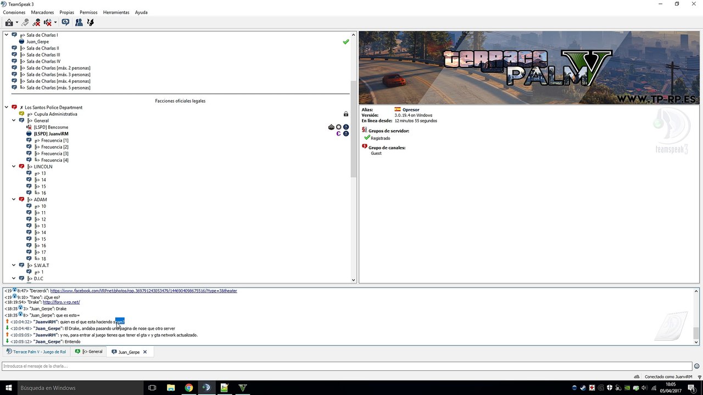Select user [LSPD] JuanviRM in the tree
Screen dimensions: 703x395
(x=51, y=134)
